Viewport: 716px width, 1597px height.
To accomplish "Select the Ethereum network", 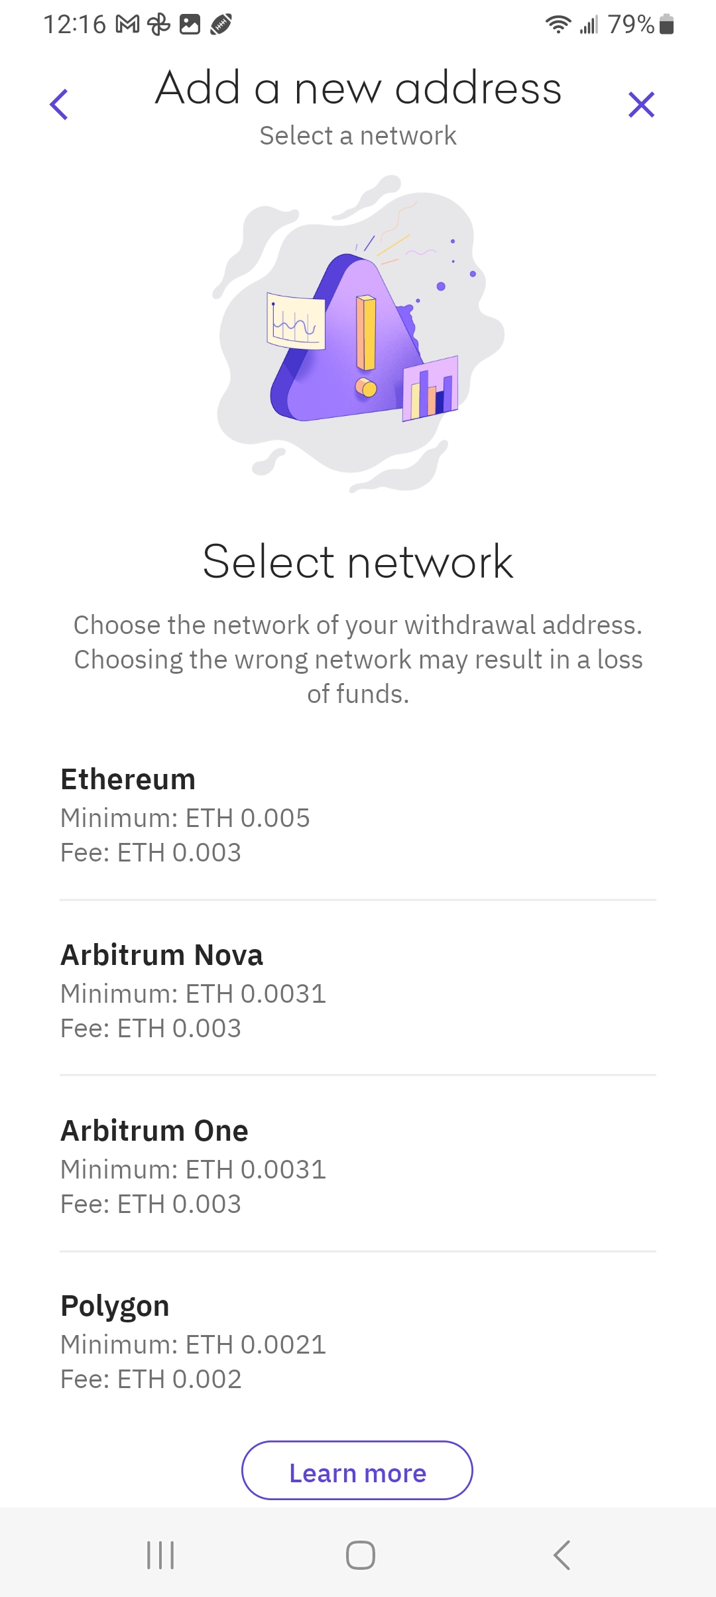I will (x=358, y=814).
